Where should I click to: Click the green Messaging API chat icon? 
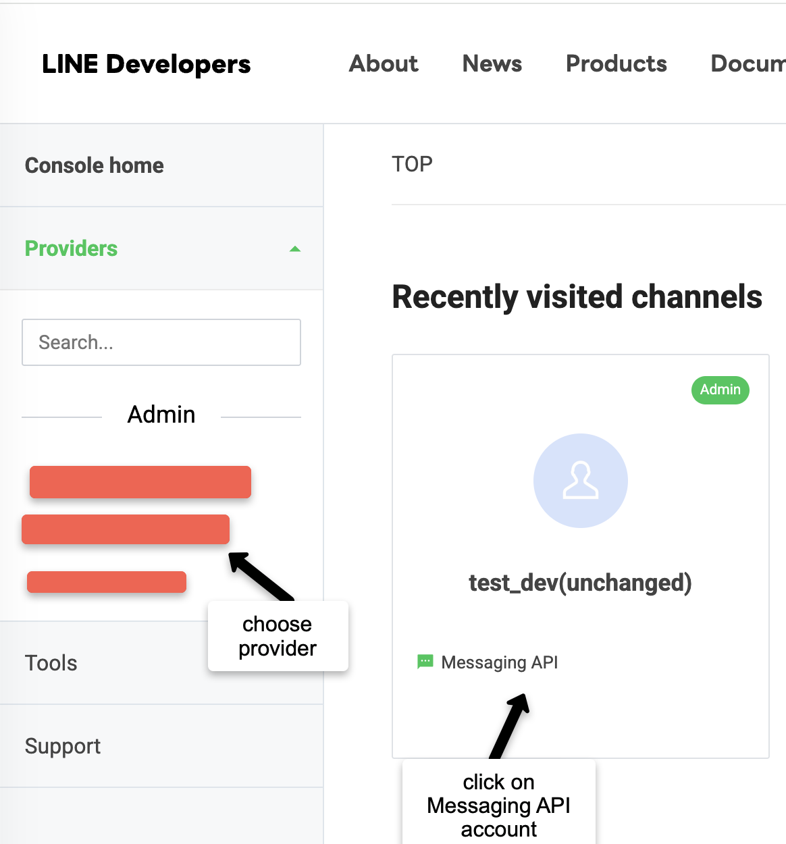coord(425,662)
